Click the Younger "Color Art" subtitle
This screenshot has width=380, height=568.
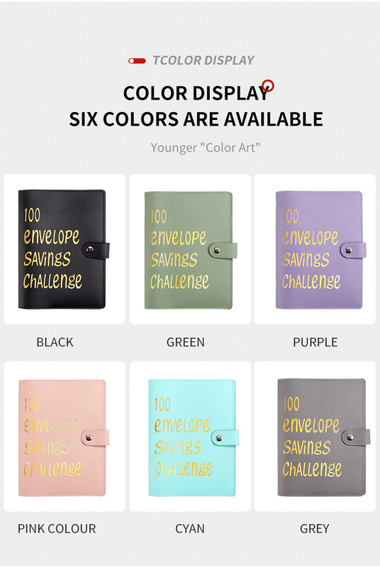click(x=206, y=148)
